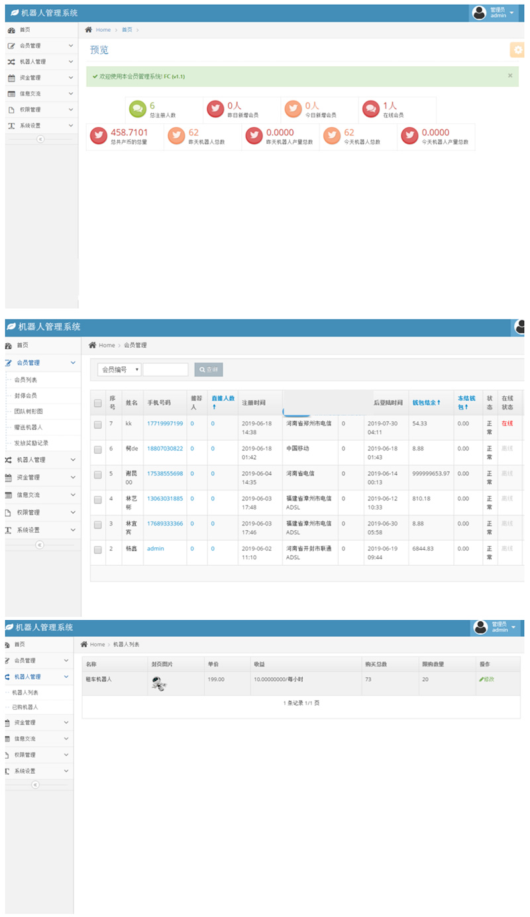Sort the member table by 钱包结余

point(426,402)
